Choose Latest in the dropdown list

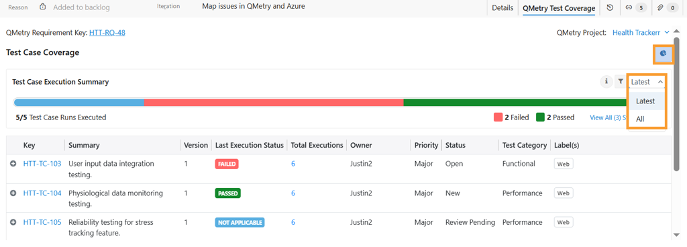[647, 101]
